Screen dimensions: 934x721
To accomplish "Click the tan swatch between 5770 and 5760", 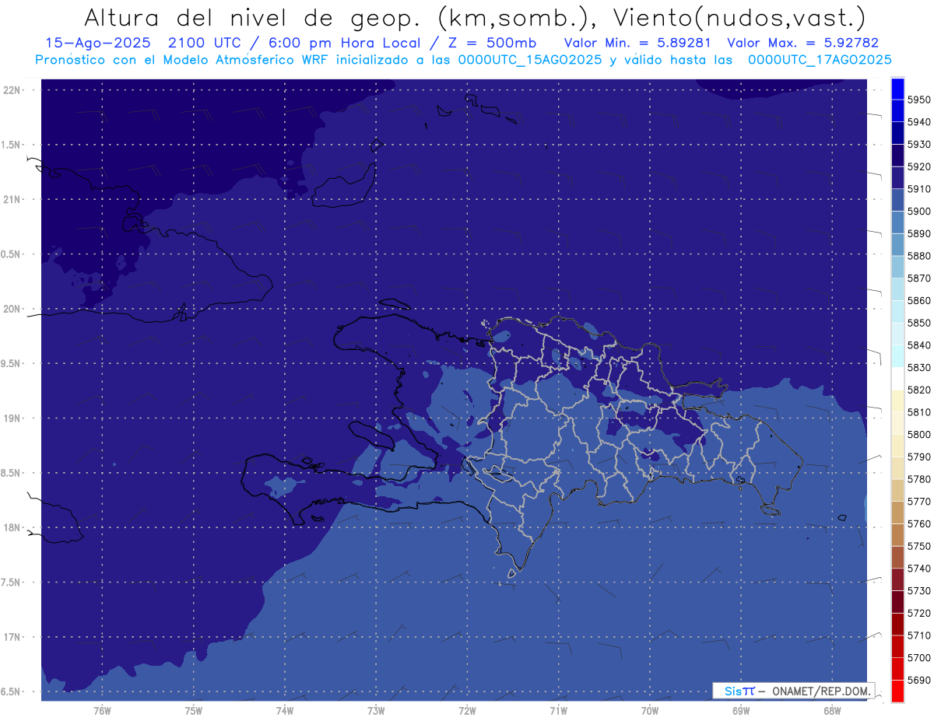I will (x=897, y=513).
